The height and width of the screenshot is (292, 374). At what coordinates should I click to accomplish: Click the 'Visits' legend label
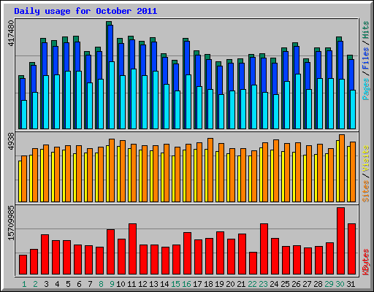(365, 159)
